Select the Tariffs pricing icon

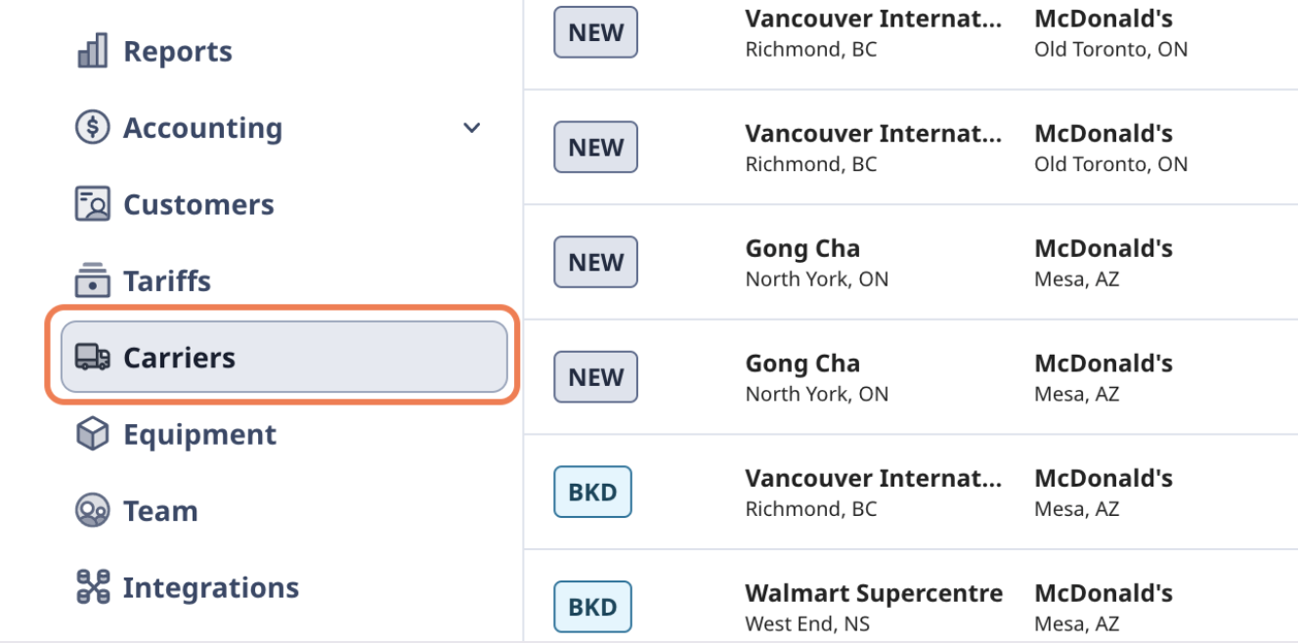(91, 280)
